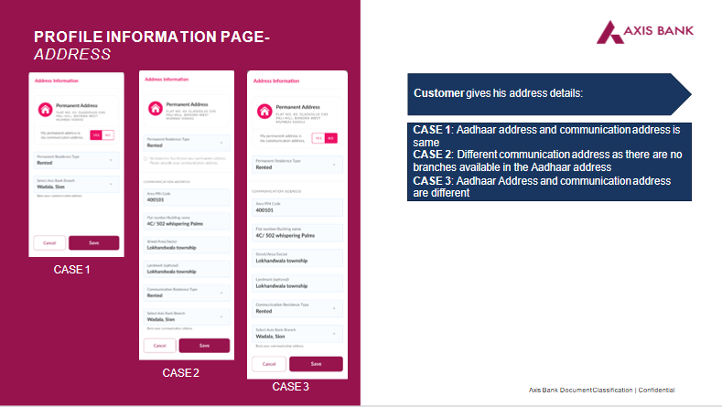
Task: Open the Select Axis Bank Branch dropdown in CASE 2
Action: point(186,316)
